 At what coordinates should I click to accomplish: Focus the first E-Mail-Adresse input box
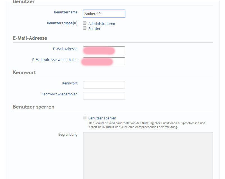(104, 50)
